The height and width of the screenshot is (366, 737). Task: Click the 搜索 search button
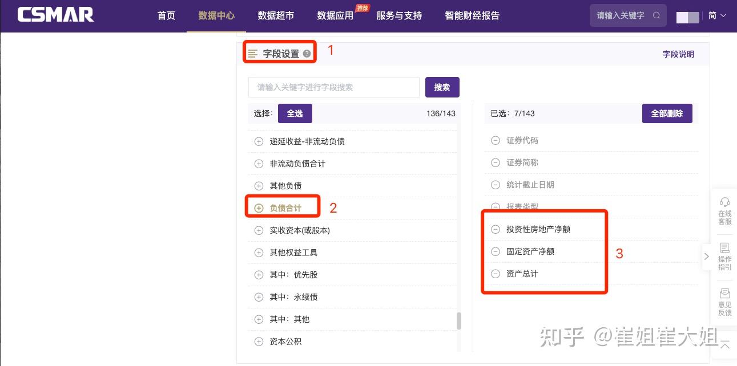click(442, 87)
